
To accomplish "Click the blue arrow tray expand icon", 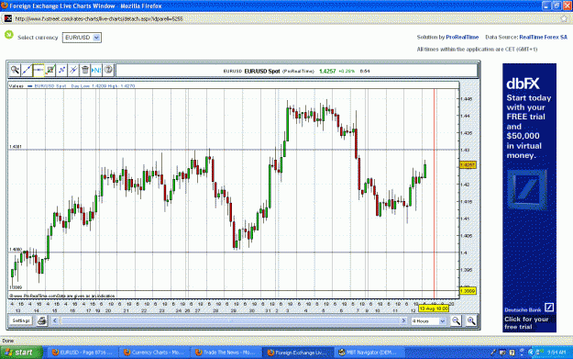I will click(531, 353).
